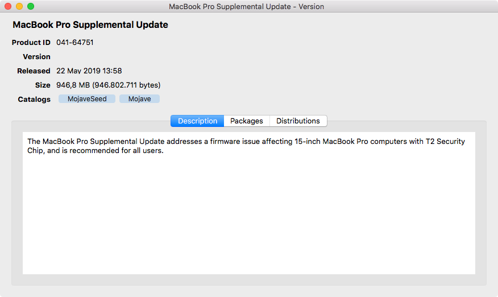Click the Mojave catalog tag

pos(139,99)
